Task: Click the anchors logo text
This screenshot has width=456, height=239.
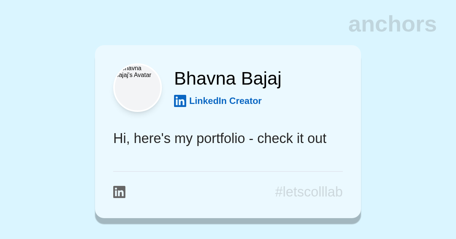Action: click(392, 24)
